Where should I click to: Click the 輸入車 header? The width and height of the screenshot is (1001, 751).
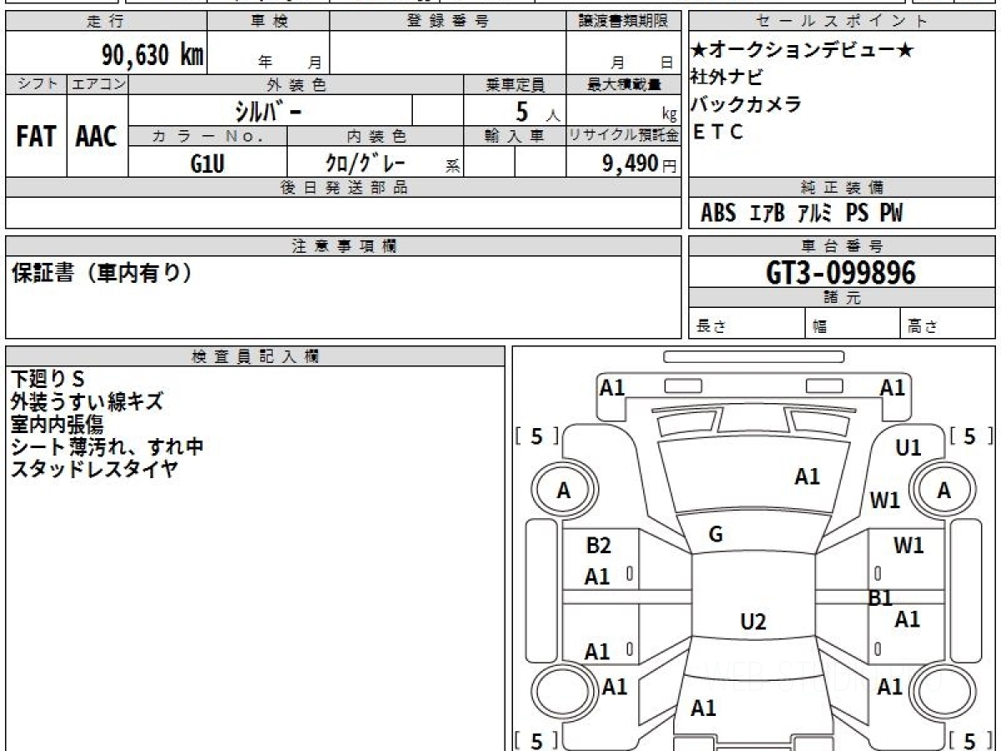tap(515, 136)
